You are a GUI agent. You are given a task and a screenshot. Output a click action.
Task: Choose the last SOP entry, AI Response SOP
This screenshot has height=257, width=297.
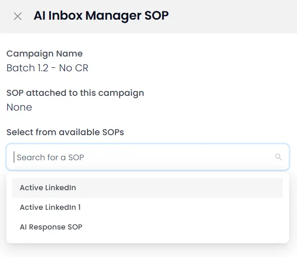(148, 227)
